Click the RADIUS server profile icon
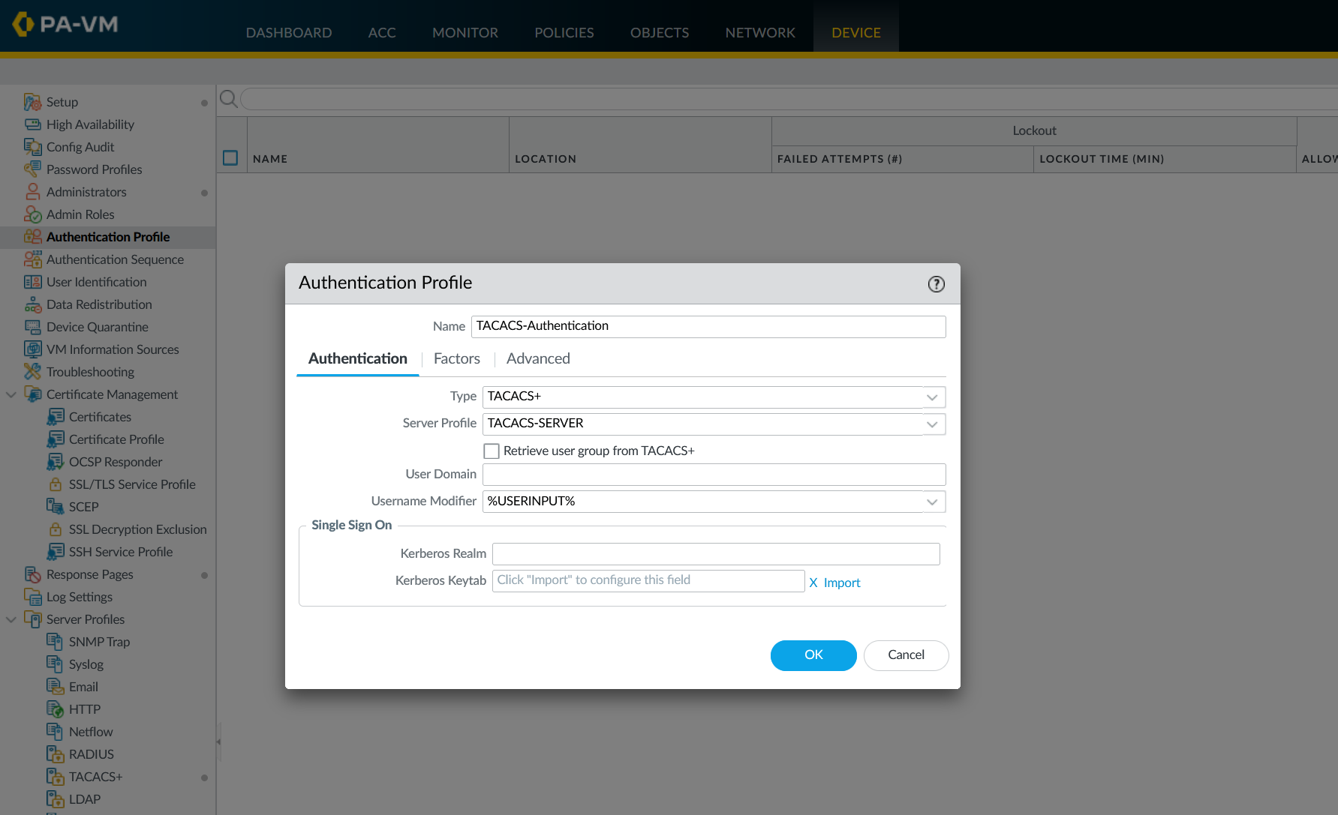This screenshot has height=815, width=1338. click(55, 754)
